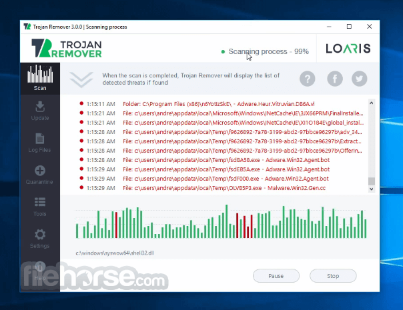Click scroll up arrow of threat list
This screenshot has width=403, height=310.
(372, 103)
